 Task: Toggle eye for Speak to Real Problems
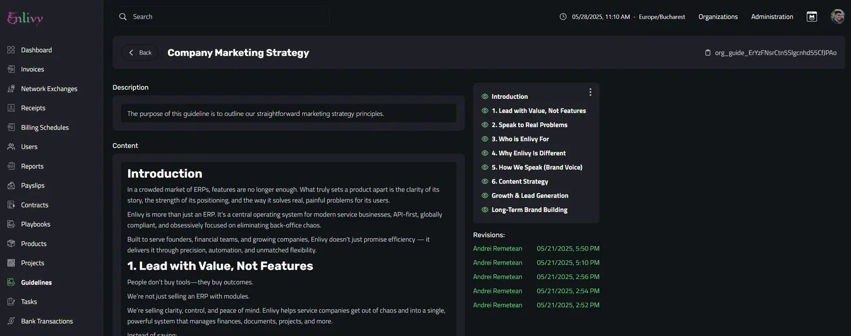click(485, 125)
